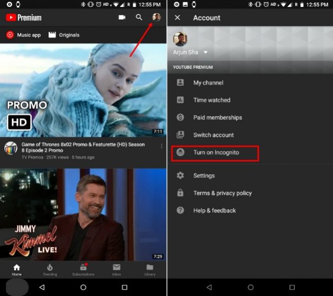This screenshot has height=296, width=333.
Task: Tap the TV Promos 257K views text
Action: [58, 157]
